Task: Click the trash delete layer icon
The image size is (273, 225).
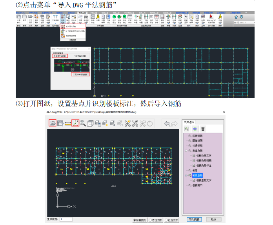Action: tap(203, 129)
